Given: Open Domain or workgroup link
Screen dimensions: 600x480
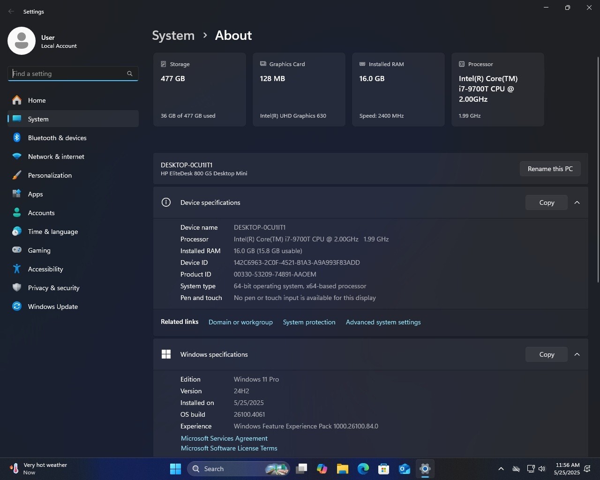Looking at the screenshot, I should coord(240,322).
